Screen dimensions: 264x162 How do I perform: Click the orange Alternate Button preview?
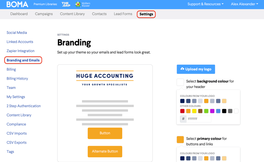105,151
